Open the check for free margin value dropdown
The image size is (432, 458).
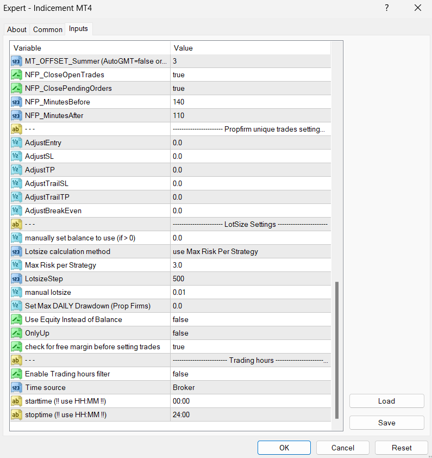click(250, 346)
